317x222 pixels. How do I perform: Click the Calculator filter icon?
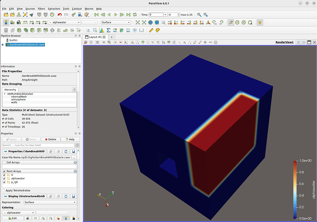(6, 30)
